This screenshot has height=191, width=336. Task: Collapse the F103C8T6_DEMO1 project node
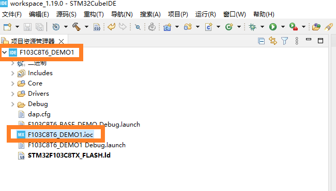(5, 53)
